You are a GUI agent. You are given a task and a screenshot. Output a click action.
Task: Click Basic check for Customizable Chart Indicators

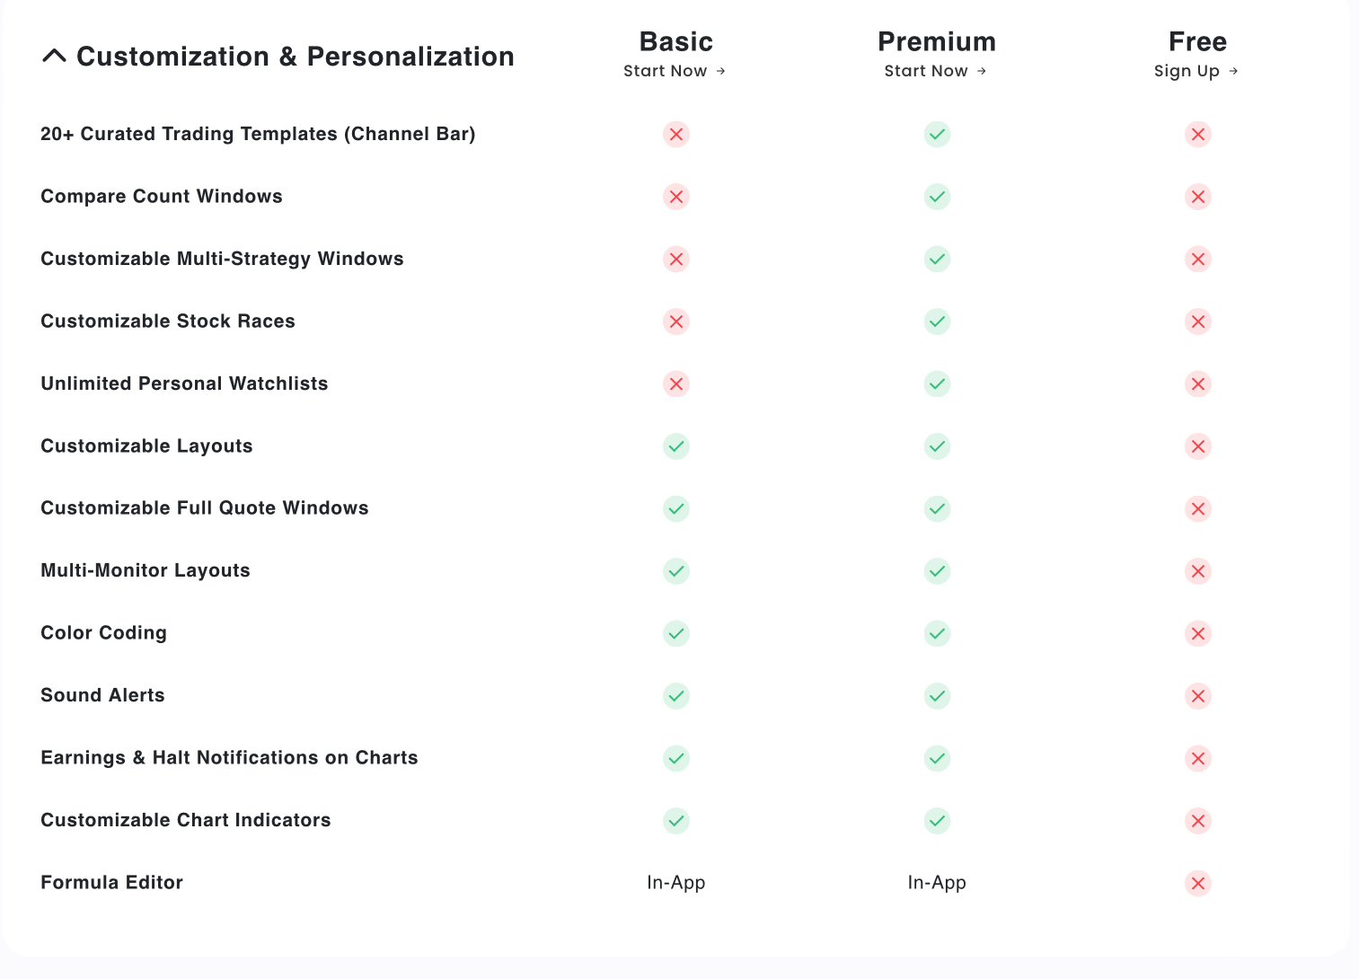[676, 821]
